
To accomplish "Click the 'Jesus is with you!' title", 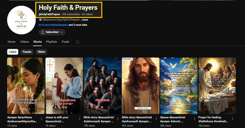I will tap(57, 119).
